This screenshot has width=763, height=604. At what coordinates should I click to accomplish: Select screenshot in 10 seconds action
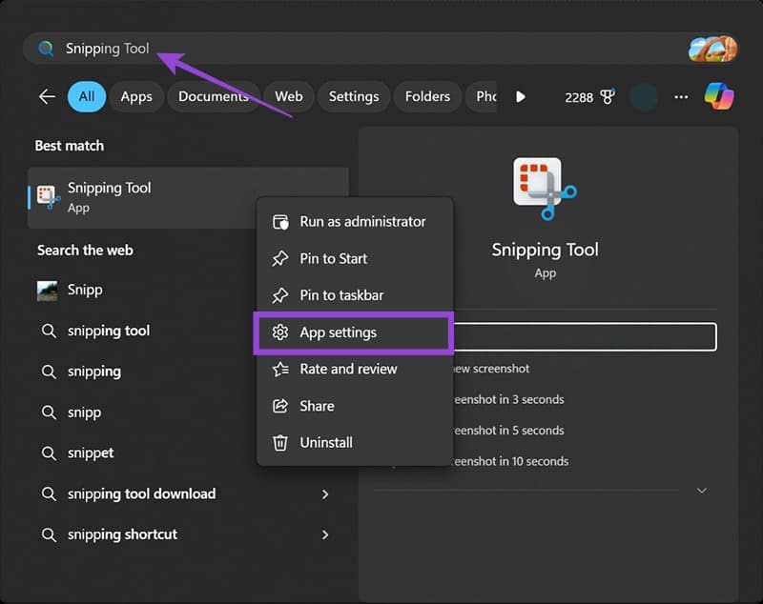[x=510, y=461]
